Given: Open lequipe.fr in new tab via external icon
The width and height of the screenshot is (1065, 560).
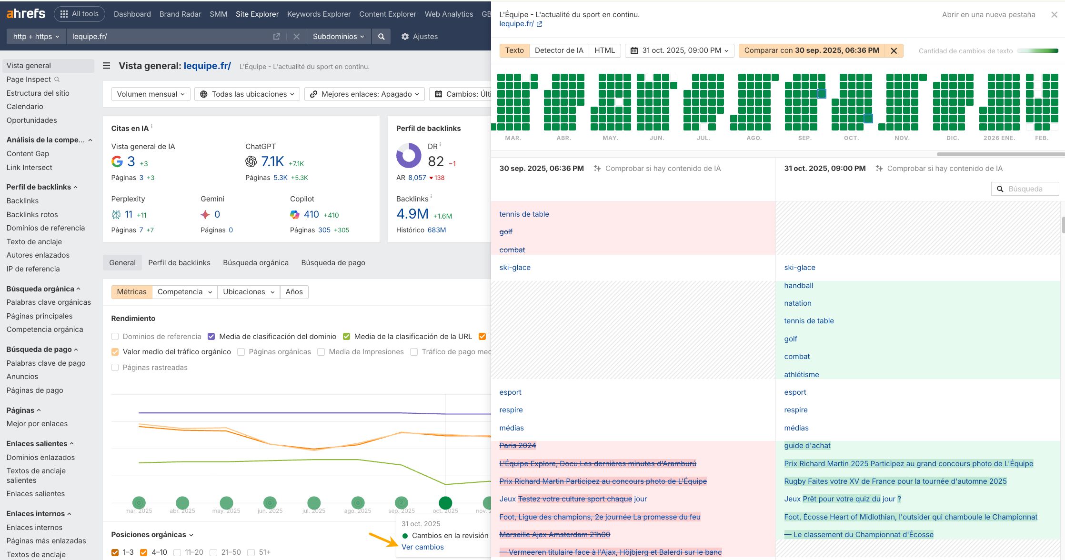Looking at the screenshot, I should coord(276,36).
